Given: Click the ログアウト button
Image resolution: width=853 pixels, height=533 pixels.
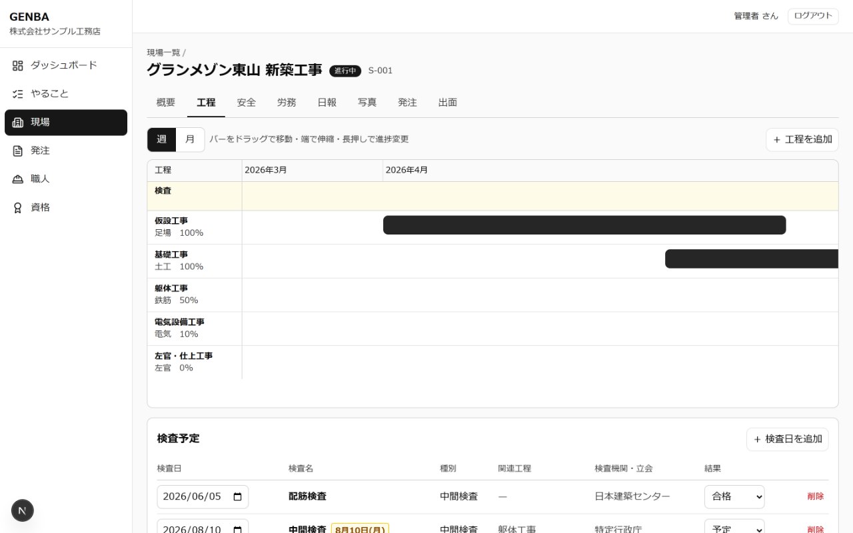Looking at the screenshot, I should coord(813,16).
